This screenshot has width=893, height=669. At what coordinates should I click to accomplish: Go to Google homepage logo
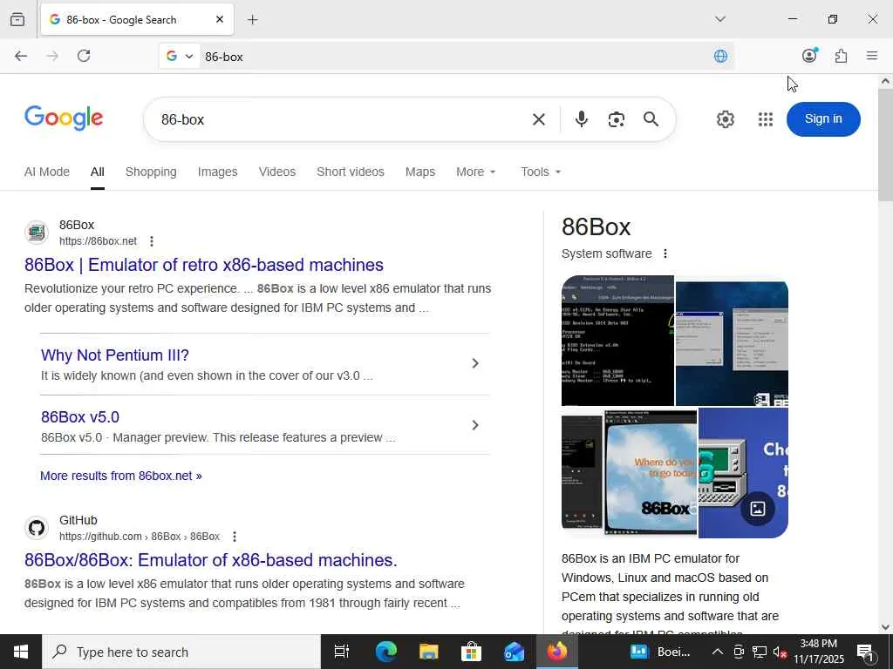pos(64,118)
